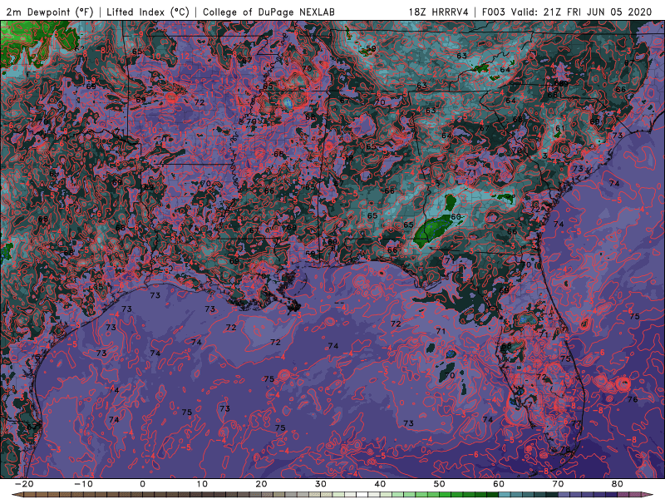Screen dimensions: 665x499
Task: Click the "F003 Valid: 21Z FRI JUN 05 2020" text
Action: point(567,12)
